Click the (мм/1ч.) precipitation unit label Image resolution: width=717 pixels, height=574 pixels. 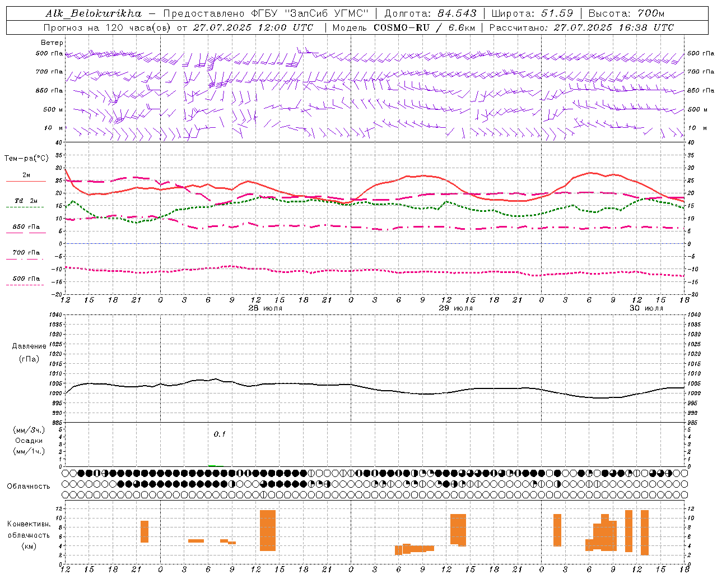point(29,451)
